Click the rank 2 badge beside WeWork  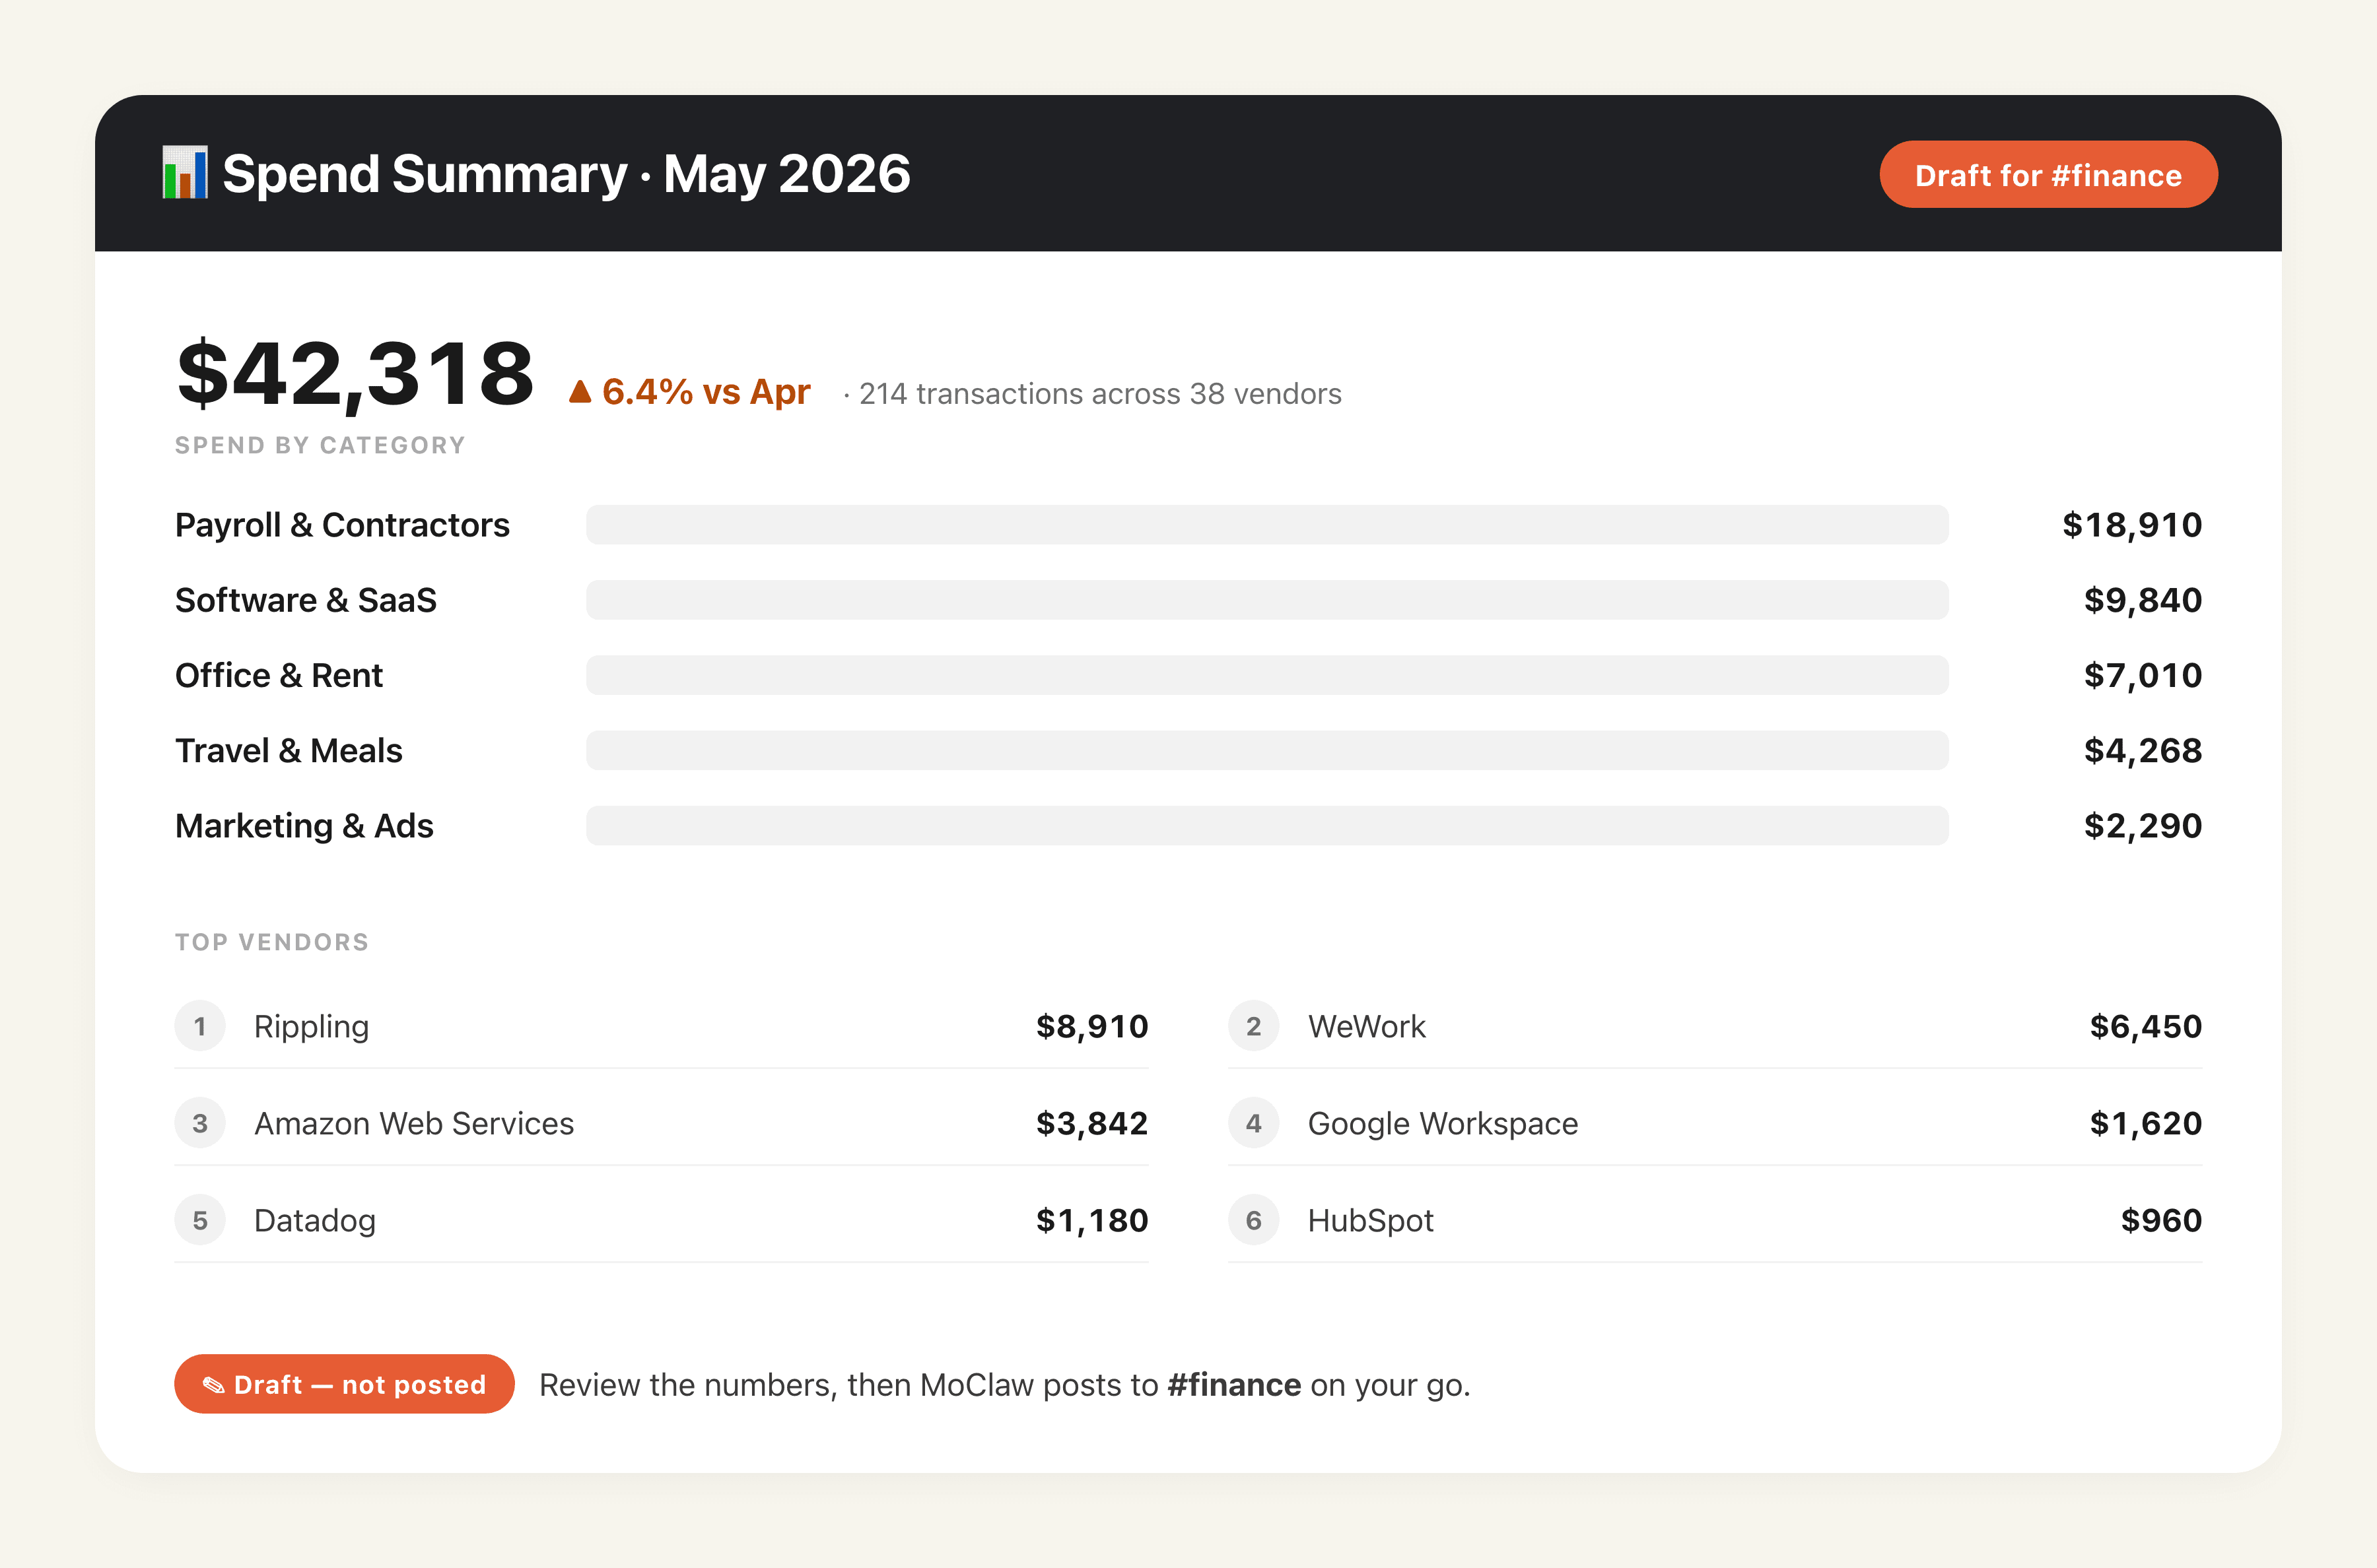[x=1253, y=1026]
